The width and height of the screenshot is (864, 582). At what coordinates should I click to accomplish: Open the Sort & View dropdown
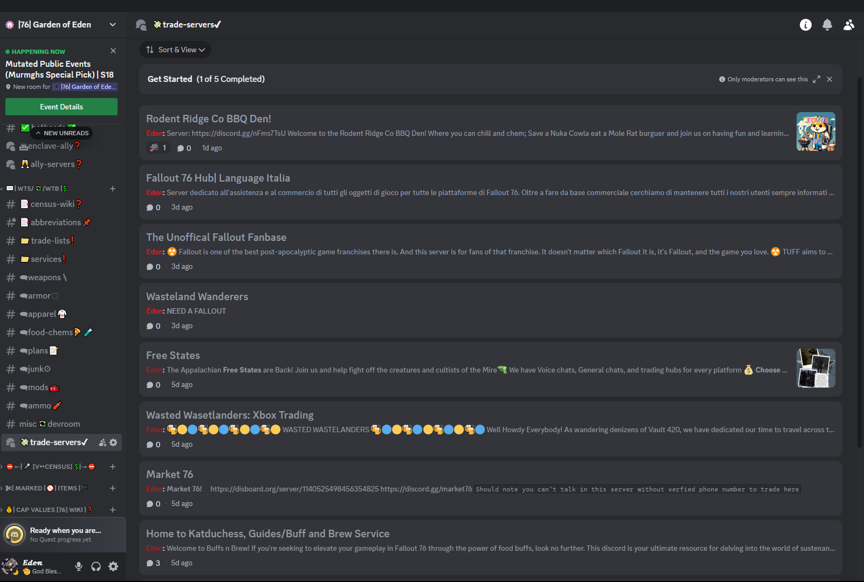[175, 50]
